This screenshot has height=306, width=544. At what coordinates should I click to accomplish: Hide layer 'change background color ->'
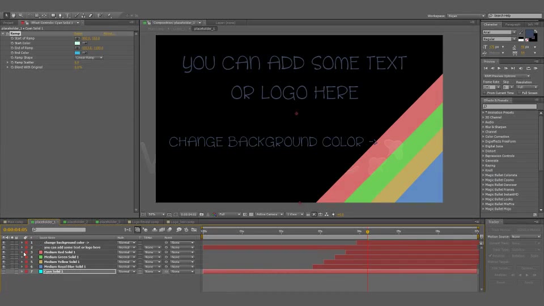click(4, 243)
